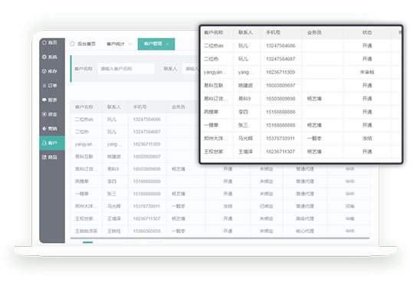Select phone 18503809897 in laptop table

pyautogui.click(x=147, y=156)
